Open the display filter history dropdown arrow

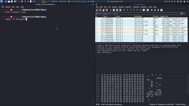click(x=184, y=14)
